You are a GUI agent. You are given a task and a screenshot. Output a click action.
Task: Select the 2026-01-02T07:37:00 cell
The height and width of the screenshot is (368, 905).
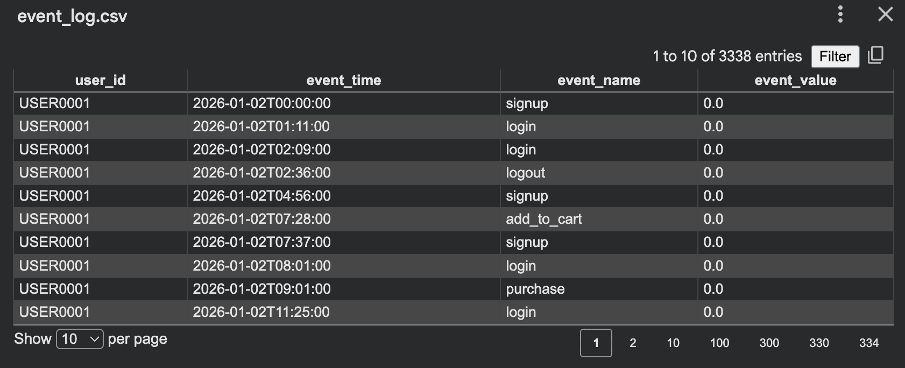coord(344,242)
